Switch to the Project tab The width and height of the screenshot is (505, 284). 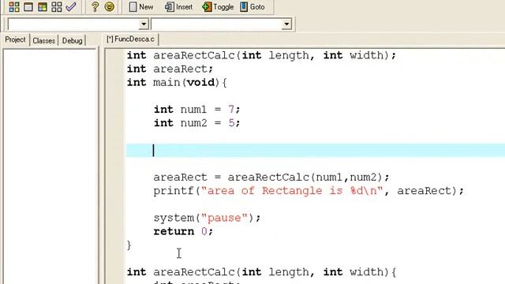[x=15, y=40]
